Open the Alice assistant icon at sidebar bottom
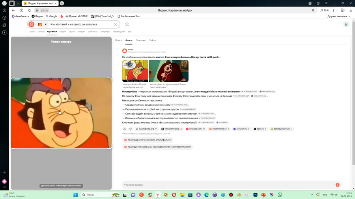 (x=4, y=181)
